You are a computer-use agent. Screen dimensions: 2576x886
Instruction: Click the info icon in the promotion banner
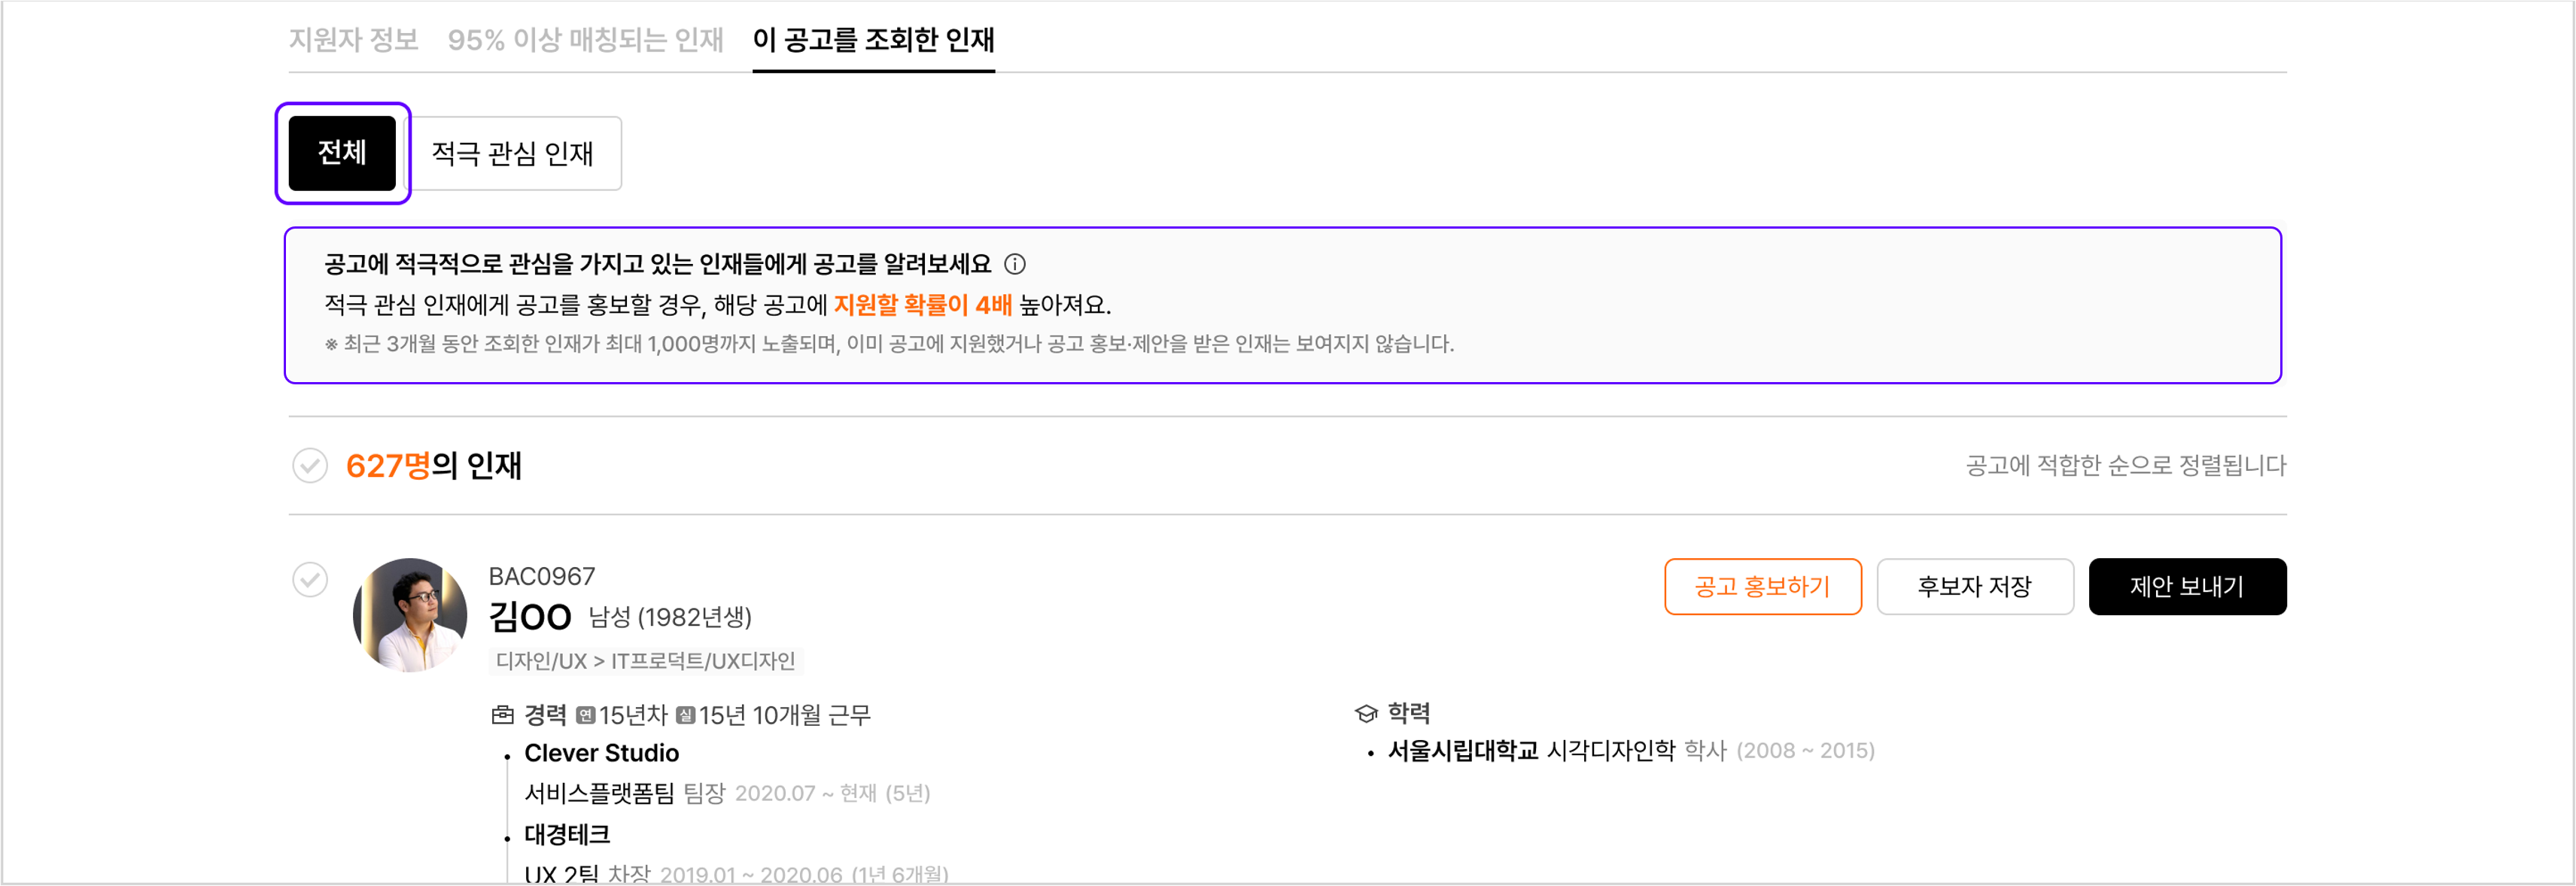[1017, 265]
